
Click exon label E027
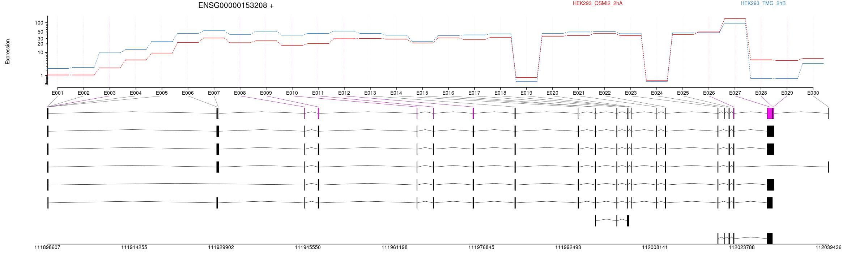735,93
